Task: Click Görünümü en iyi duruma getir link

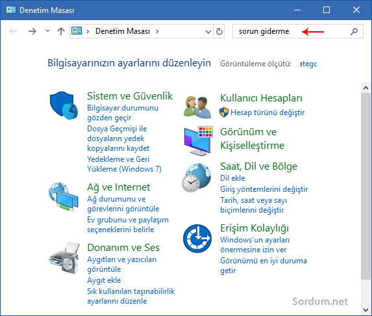Action: 264,265
